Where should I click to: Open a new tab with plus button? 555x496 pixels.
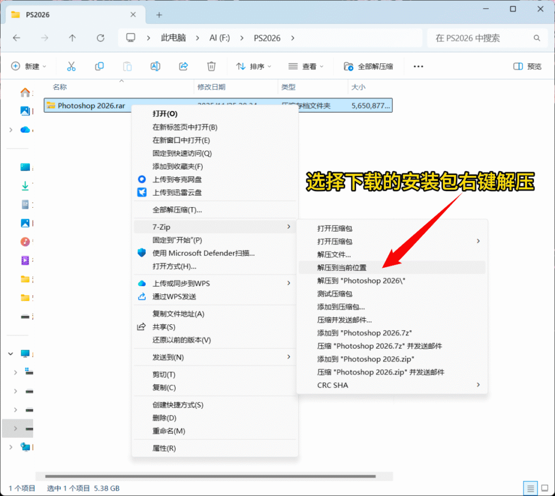[159, 15]
